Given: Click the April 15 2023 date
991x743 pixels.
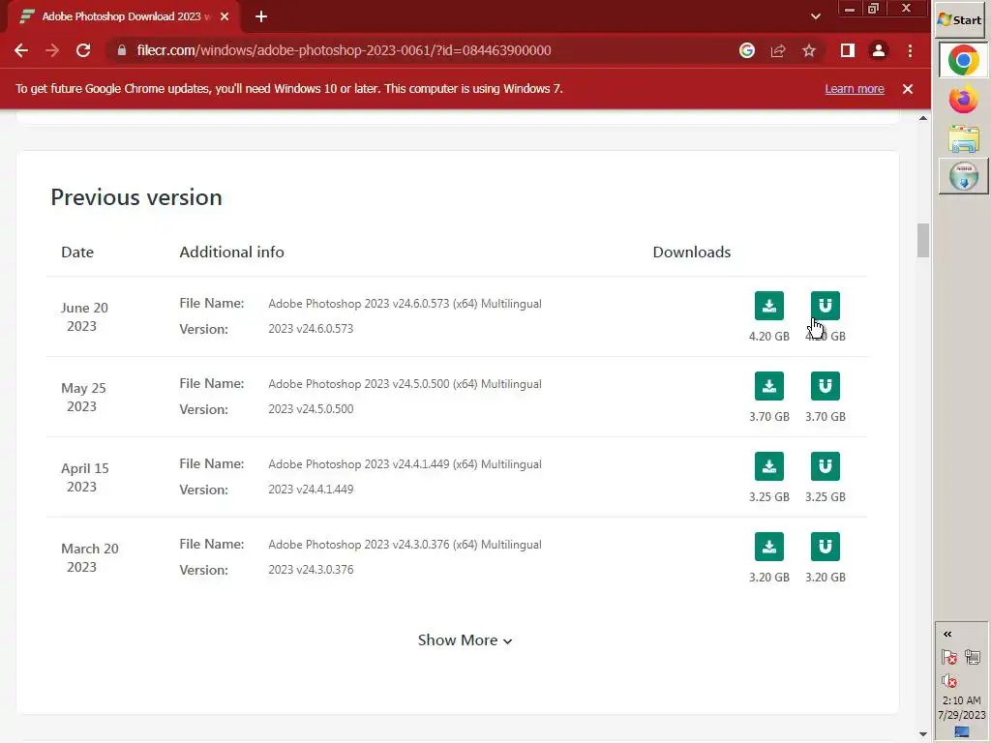Looking at the screenshot, I should pyautogui.click(x=85, y=477).
